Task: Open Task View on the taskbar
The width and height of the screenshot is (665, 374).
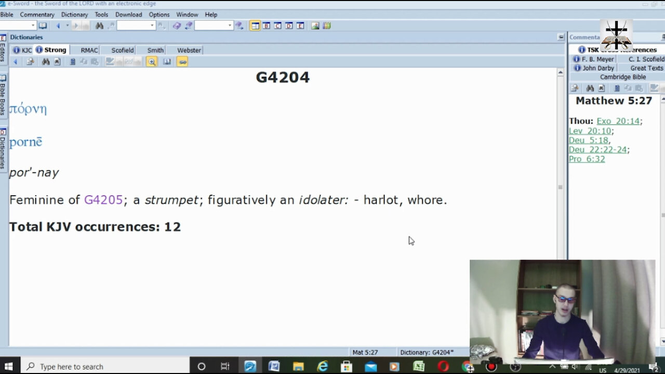Action: 225,366
